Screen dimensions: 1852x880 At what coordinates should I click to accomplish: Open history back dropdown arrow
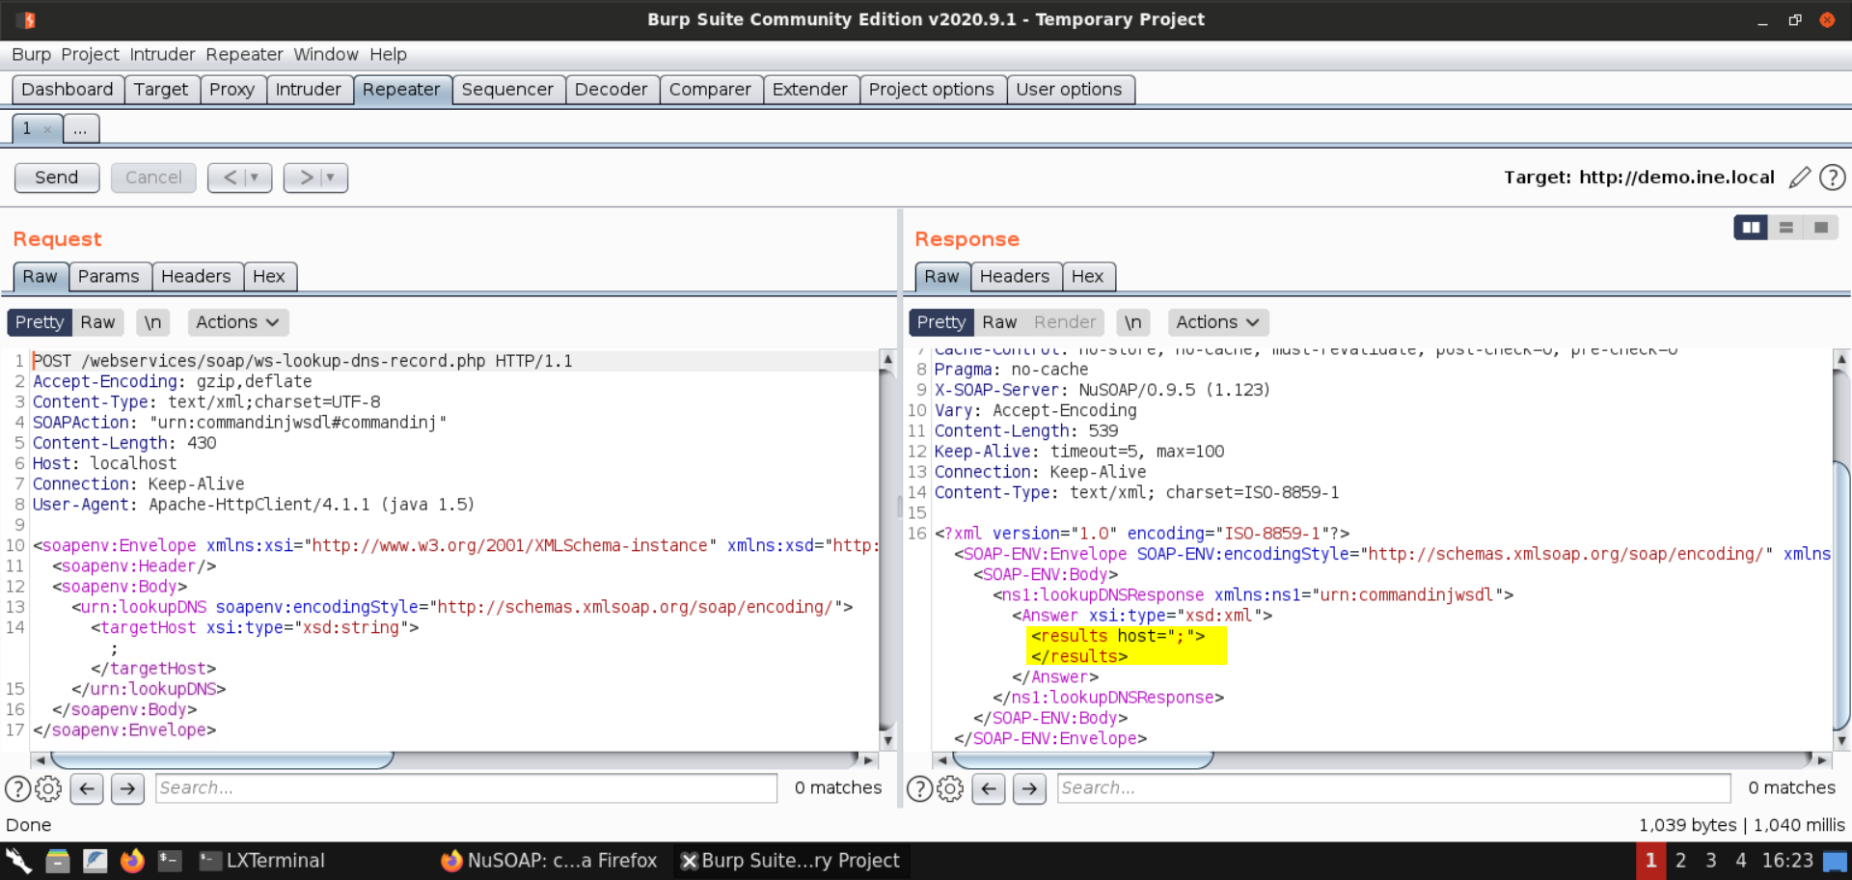pyautogui.click(x=254, y=178)
